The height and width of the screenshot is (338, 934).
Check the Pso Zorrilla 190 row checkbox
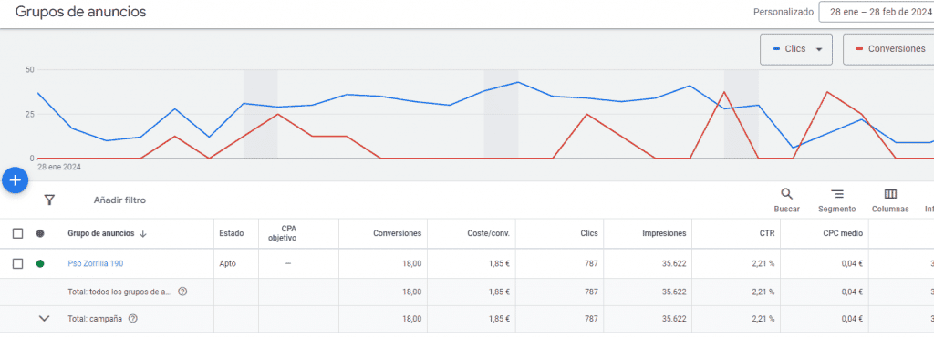coord(18,263)
